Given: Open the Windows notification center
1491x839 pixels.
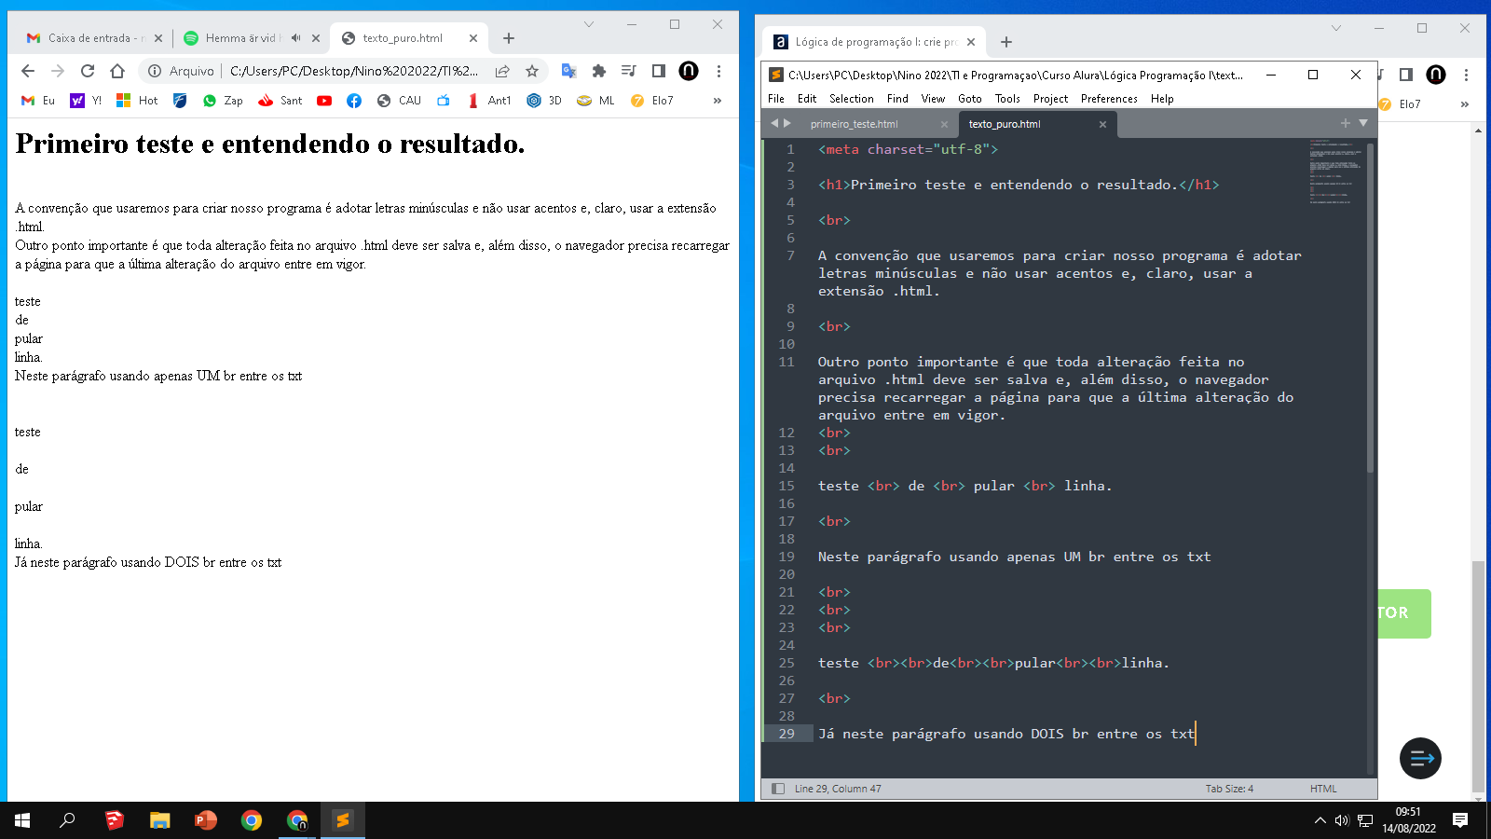Looking at the screenshot, I should pos(1460,820).
